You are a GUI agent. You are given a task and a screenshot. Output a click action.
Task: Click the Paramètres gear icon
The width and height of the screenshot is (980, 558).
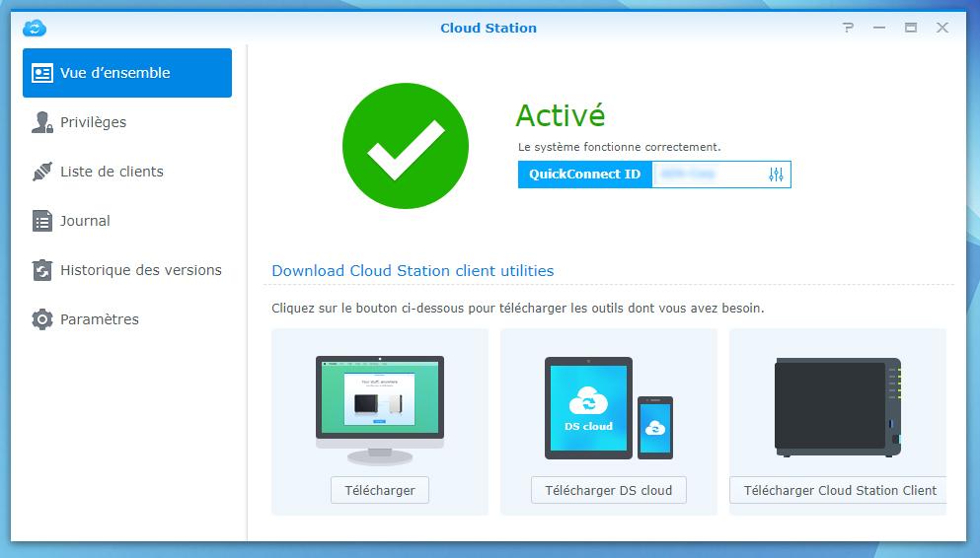tap(41, 319)
